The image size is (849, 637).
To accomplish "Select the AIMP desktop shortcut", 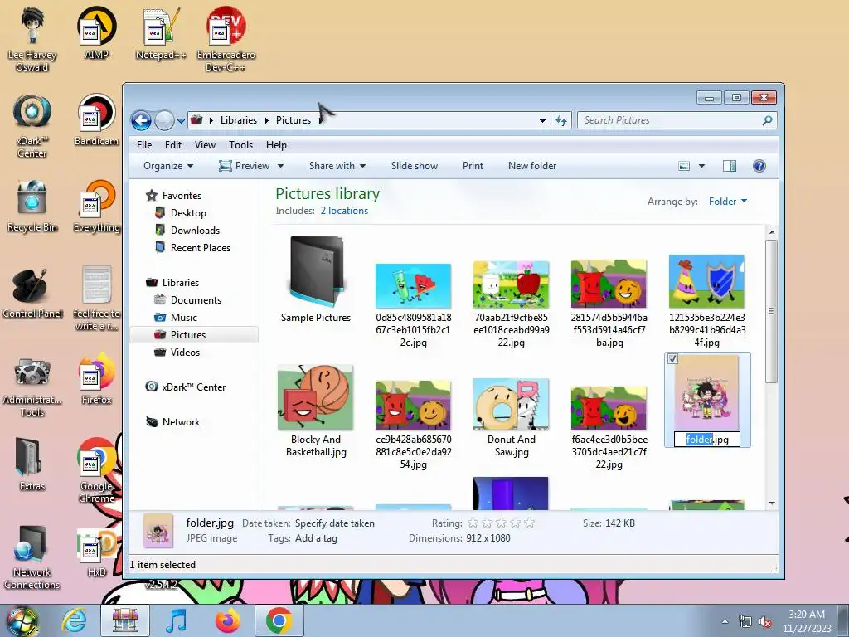I will 96,33.
